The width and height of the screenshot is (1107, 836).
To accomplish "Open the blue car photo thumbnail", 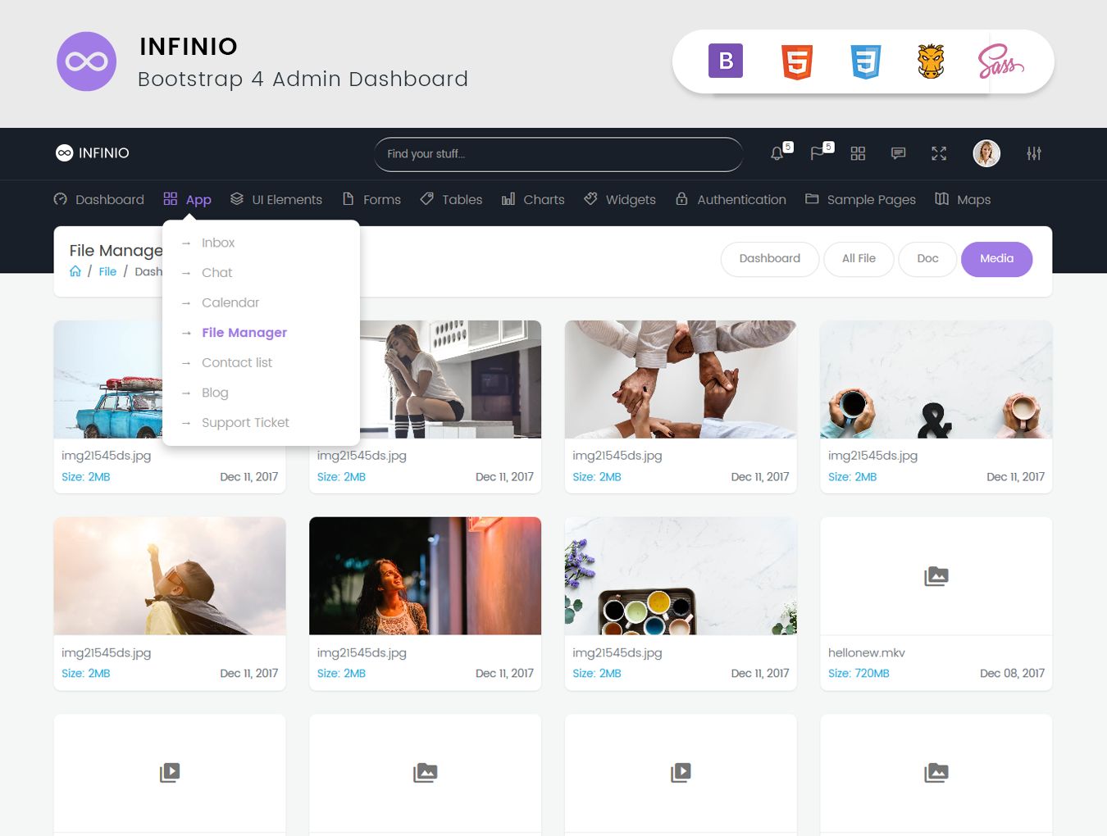I will (x=108, y=379).
